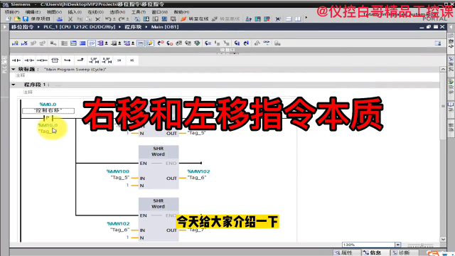Insert output coil from favorites
Image resolution: width=455 pixels, height=256 pixels.
[x=42, y=60]
